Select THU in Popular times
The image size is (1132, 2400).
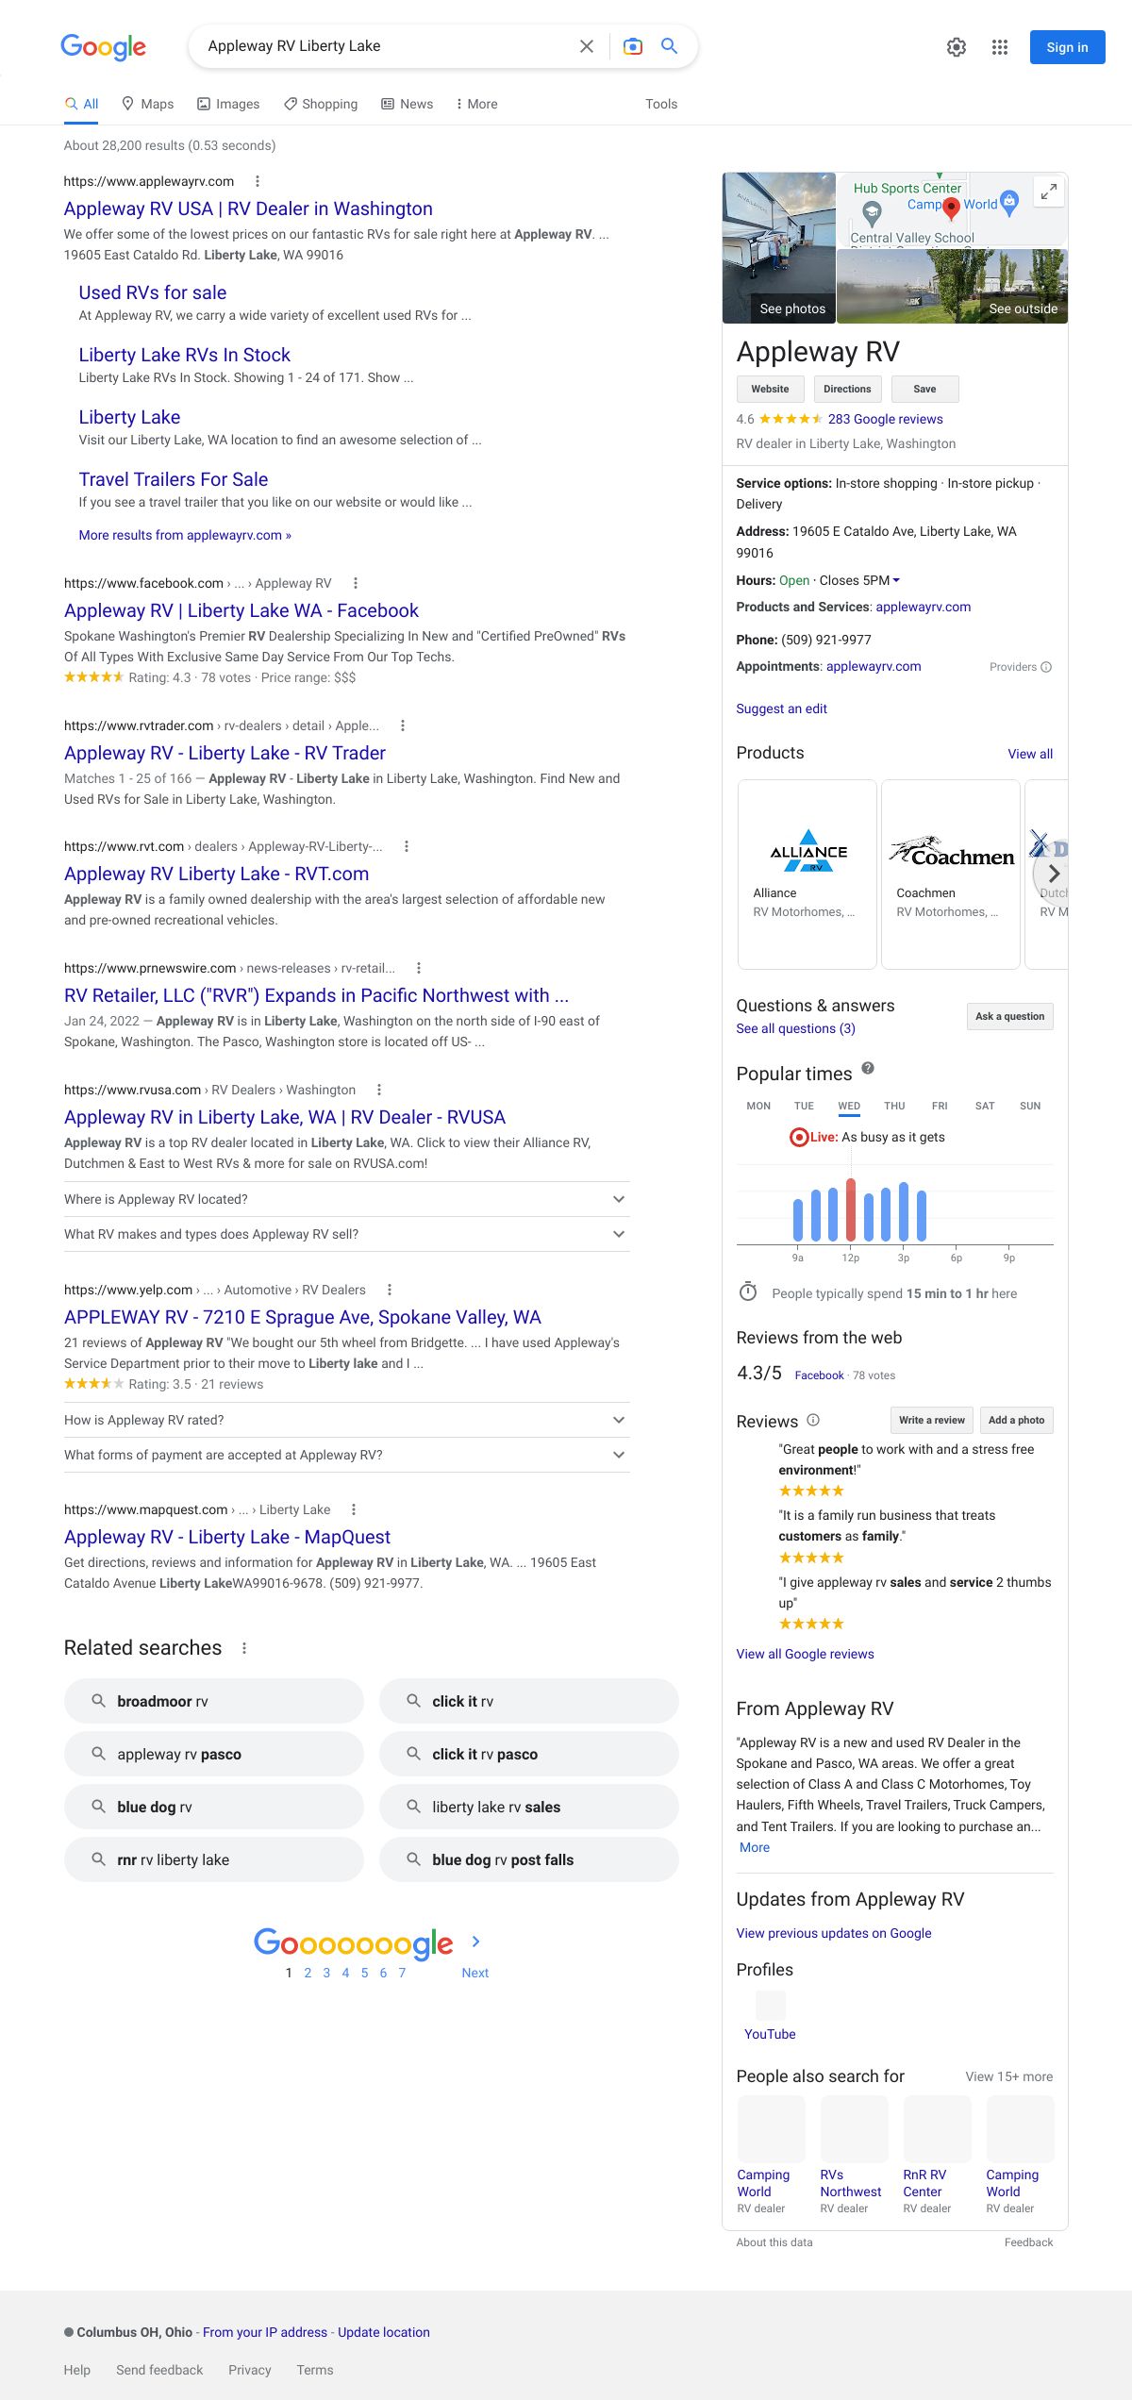(x=894, y=1106)
